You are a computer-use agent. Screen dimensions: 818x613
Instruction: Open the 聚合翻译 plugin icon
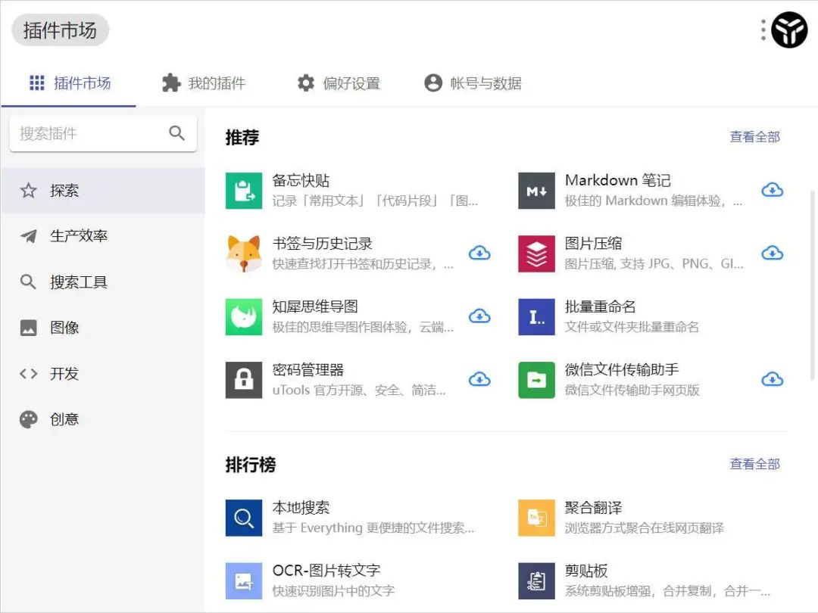coord(535,518)
